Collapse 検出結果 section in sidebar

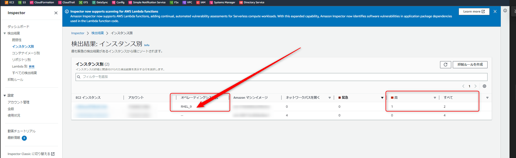(x=5, y=33)
